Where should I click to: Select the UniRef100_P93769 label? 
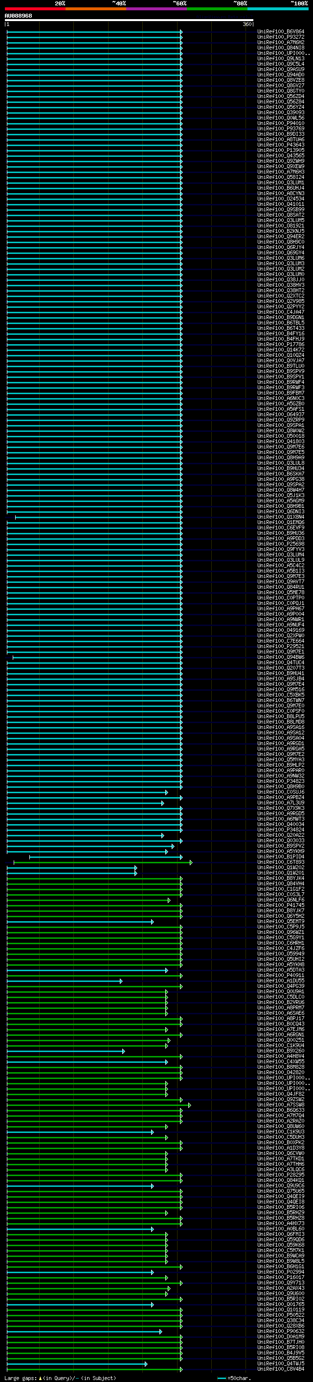(x=281, y=129)
